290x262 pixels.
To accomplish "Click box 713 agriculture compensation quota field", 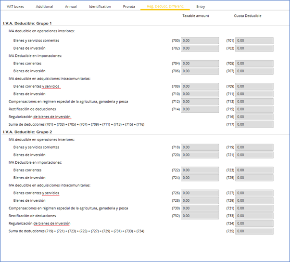I will [254, 102].
